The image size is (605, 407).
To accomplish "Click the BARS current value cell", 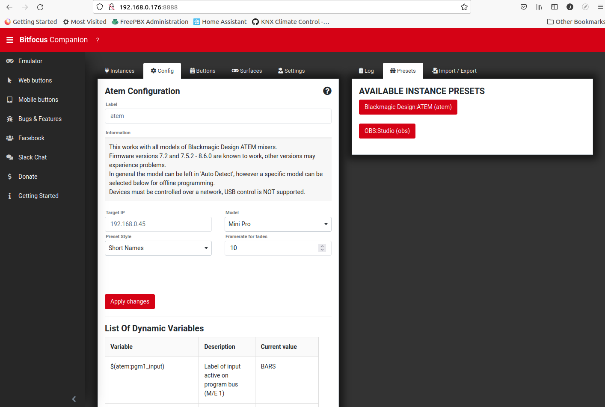I will [x=287, y=380].
